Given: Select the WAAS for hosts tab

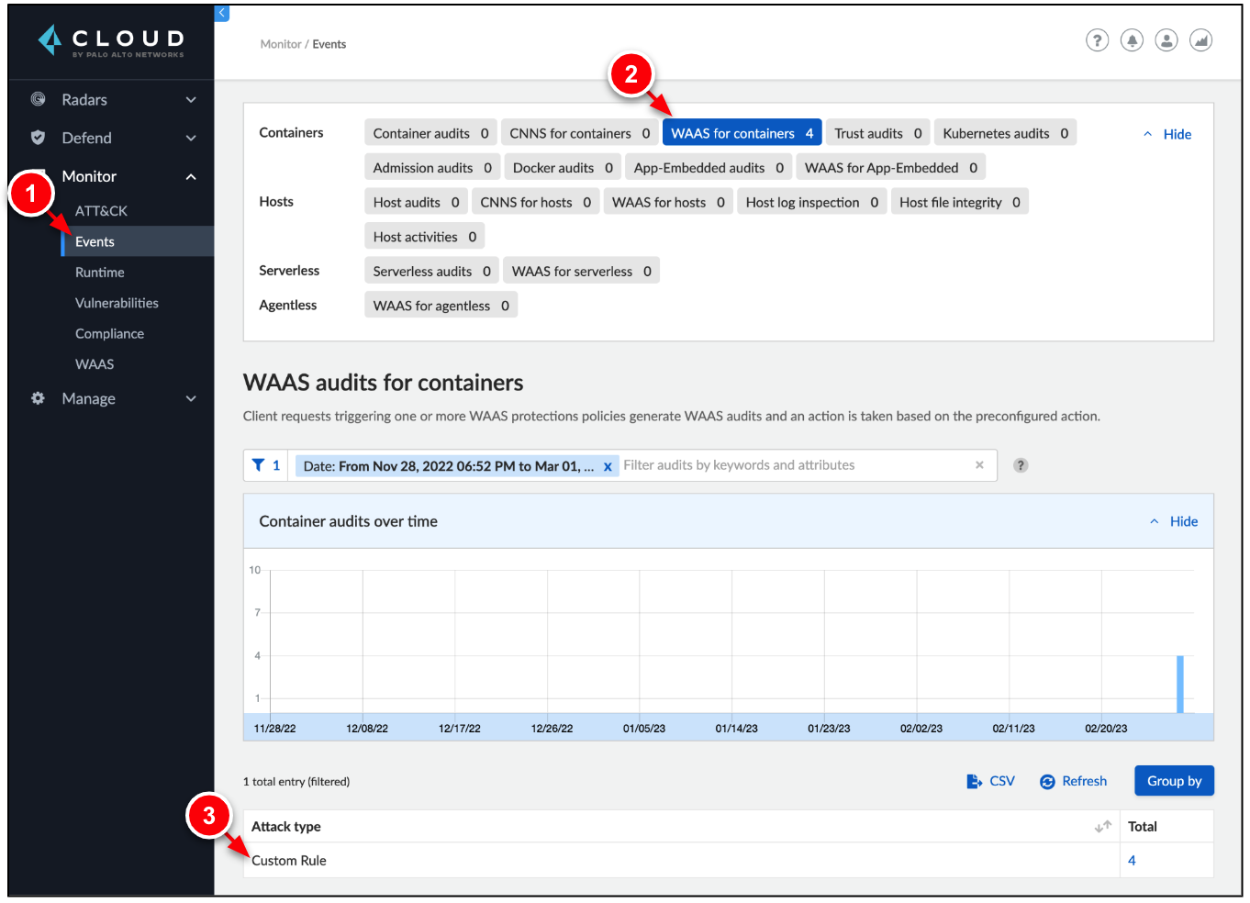Looking at the screenshot, I should [x=668, y=202].
